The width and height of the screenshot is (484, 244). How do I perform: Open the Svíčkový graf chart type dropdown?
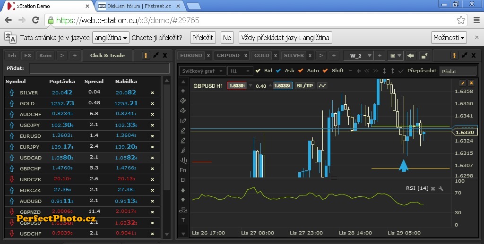(x=202, y=71)
